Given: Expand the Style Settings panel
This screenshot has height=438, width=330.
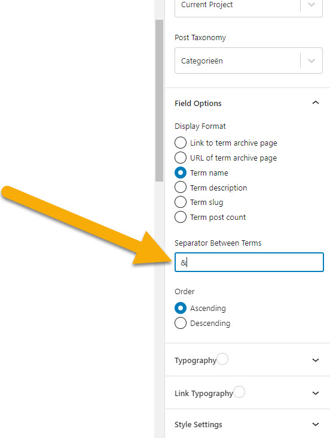Looking at the screenshot, I should [247, 424].
